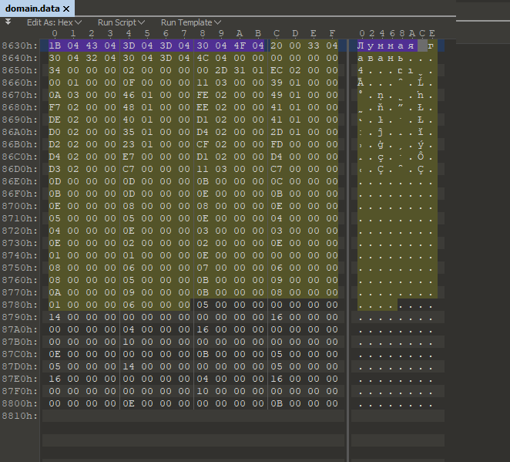This screenshot has height=462, width=510.
Task: Select byte D3 in row 86D0h
Action: click(55, 170)
